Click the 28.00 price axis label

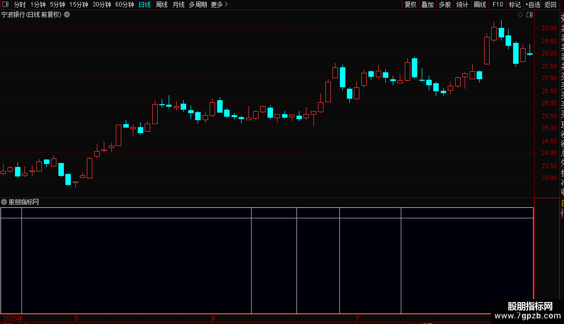pyautogui.click(x=549, y=53)
